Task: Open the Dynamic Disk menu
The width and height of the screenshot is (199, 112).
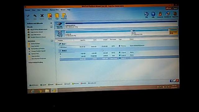Action: click(54, 10)
